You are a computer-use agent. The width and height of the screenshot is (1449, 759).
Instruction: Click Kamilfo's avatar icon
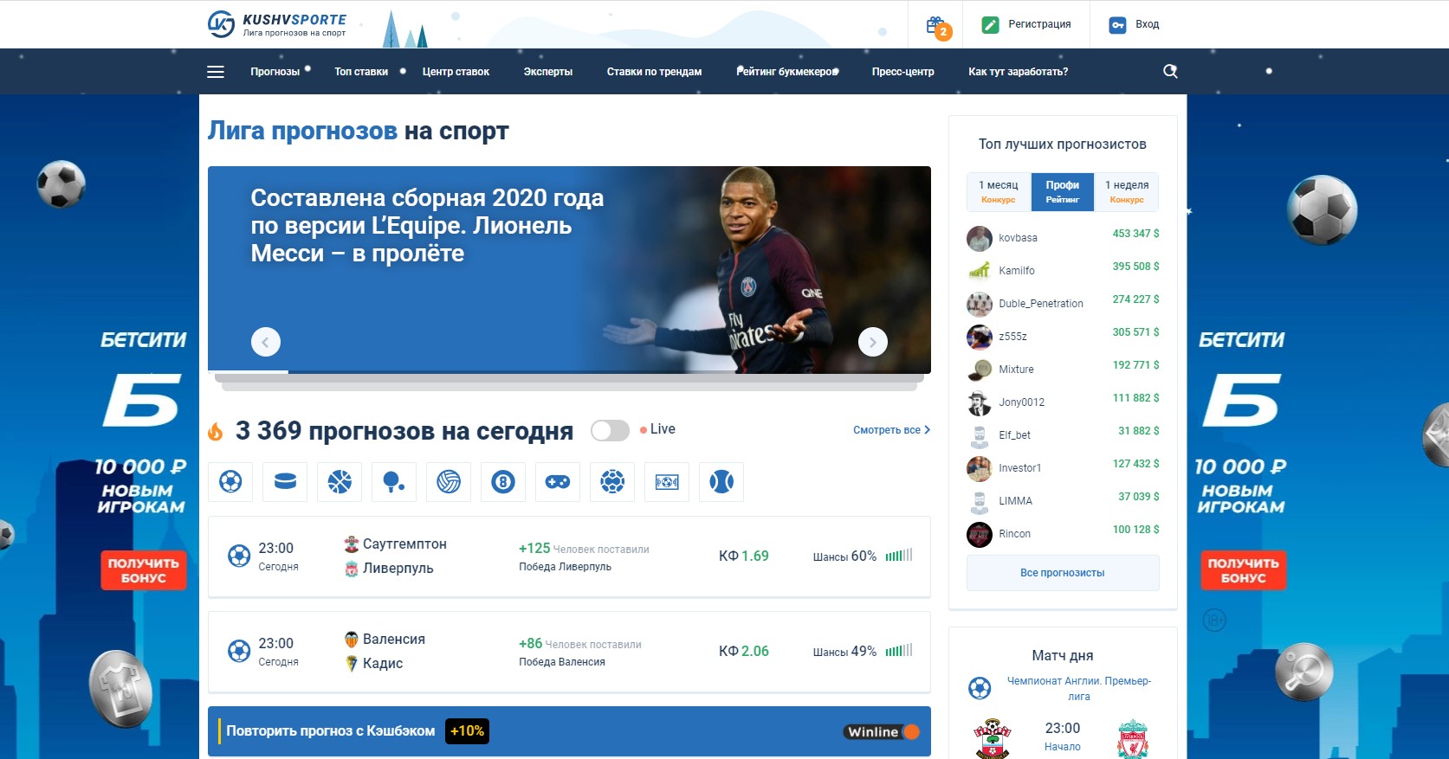pyautogui.click(x=980, y=271)
